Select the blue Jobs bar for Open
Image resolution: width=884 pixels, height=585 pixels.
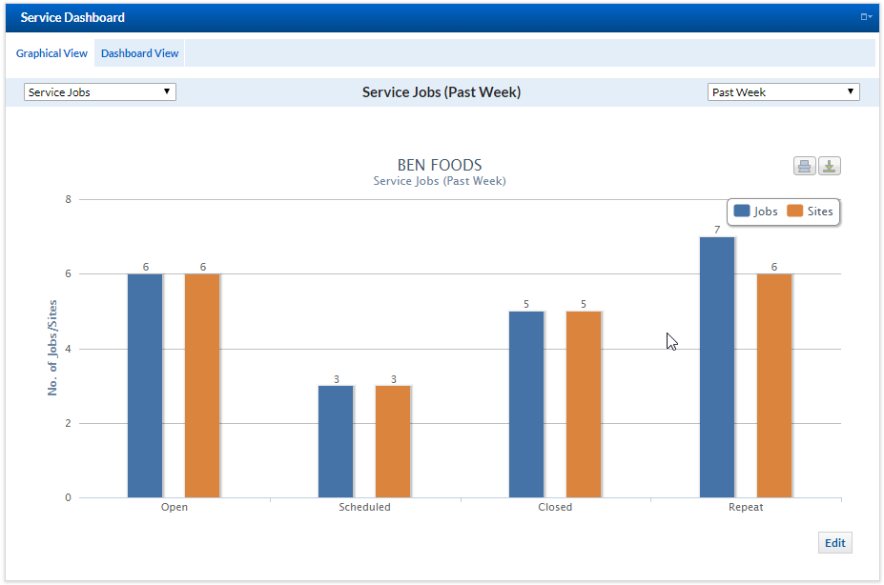145,385
